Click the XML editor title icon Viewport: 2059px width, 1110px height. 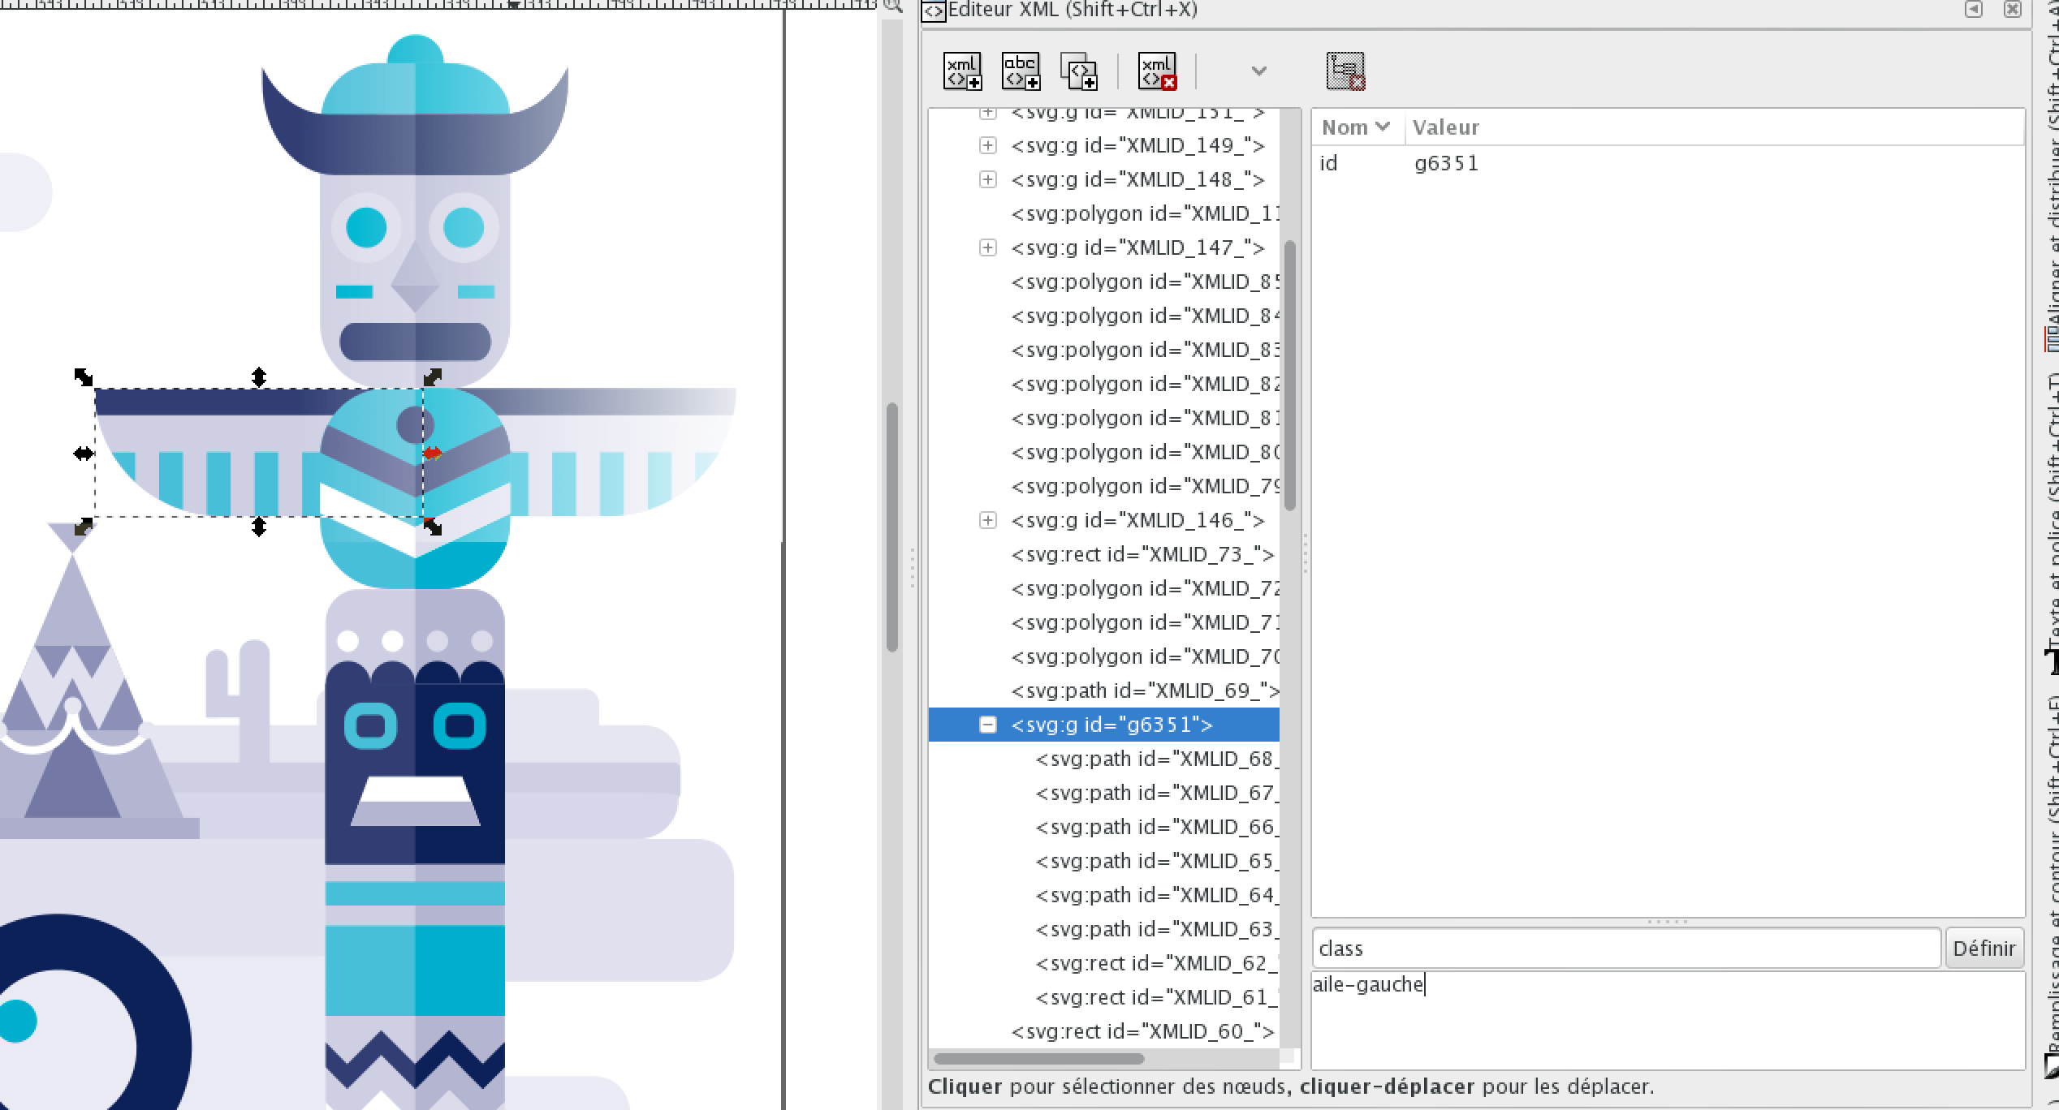[x=934, y=11]
